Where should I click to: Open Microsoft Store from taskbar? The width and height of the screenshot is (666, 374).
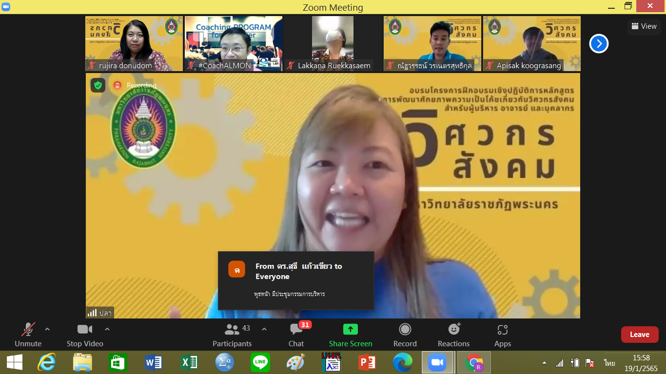[118, 363]
